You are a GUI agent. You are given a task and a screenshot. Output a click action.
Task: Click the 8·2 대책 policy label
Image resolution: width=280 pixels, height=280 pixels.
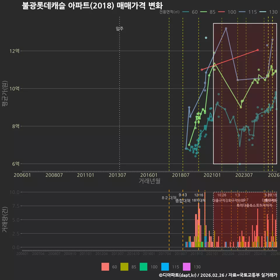click(x=169, y=198)
